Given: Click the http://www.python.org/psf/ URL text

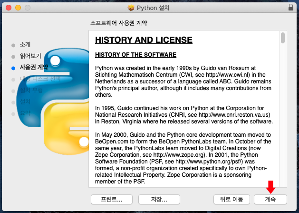Looking at the screenshot, I should [x=208, y=162].
